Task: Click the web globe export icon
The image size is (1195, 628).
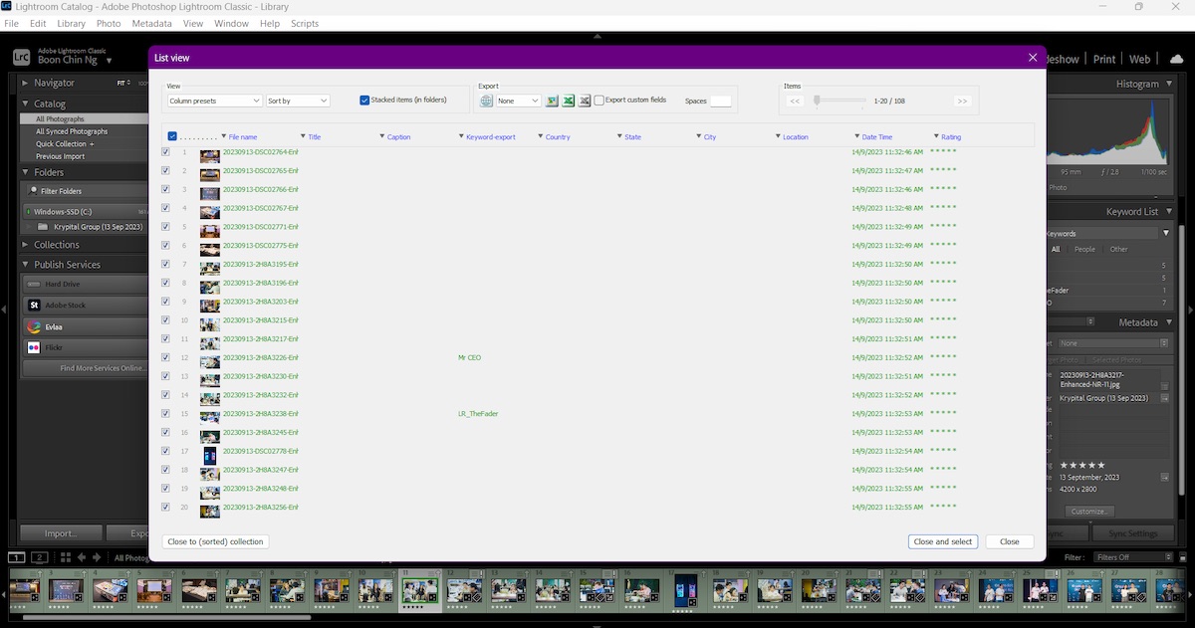Action: 486,101
